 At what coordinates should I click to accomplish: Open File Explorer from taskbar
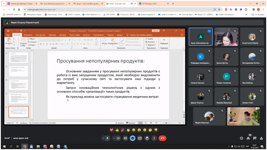point(38,146)
